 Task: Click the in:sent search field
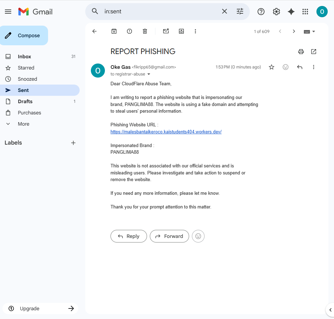pos(160,11)
